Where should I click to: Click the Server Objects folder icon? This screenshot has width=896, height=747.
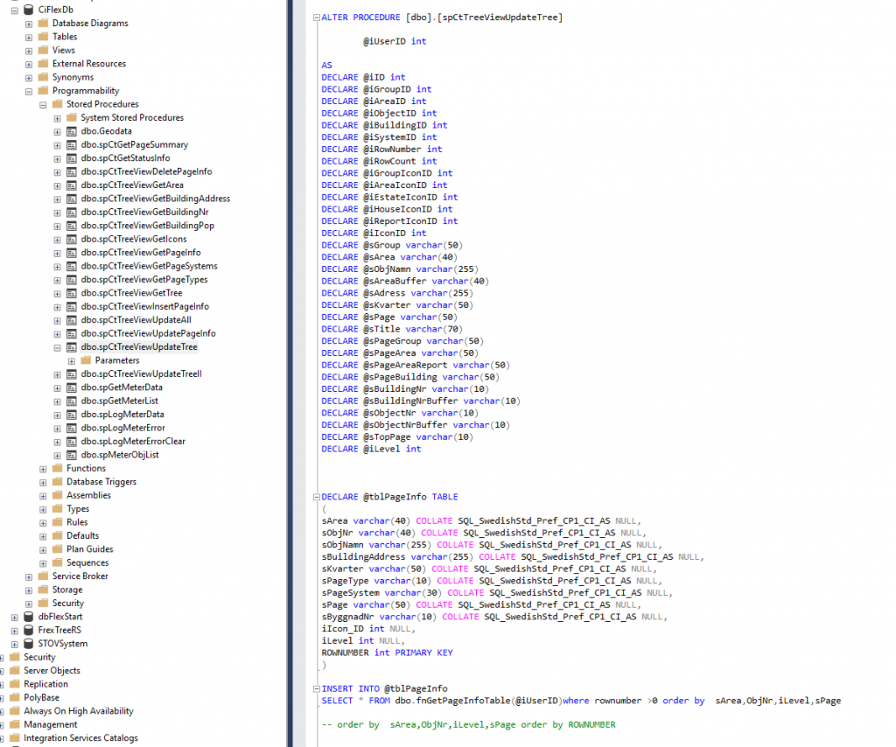15,671
